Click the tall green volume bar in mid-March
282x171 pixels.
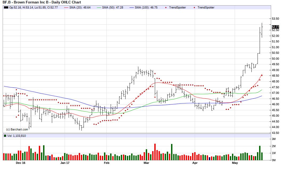click(x=172, y=152)
